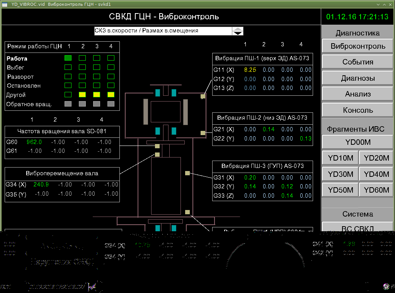Toggle the green Работа indicator for pump 1
The width and height of the screenshot is (395, 293).
[68, 58]
